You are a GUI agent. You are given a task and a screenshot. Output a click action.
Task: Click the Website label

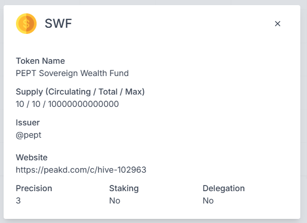click(x=31, y=157)
